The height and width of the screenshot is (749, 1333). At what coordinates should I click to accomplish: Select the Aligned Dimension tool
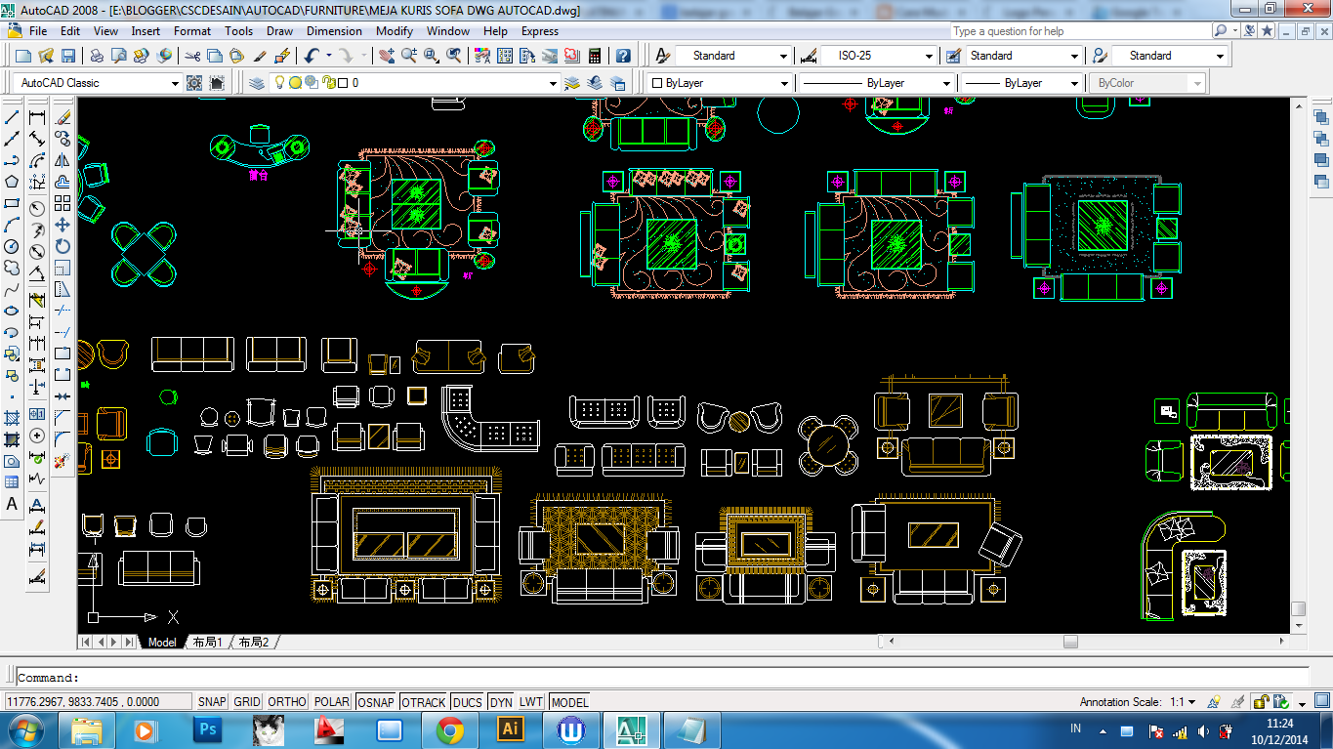click(37, 139)
